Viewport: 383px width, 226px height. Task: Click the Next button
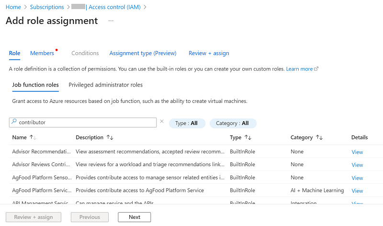(x=135, y=217)
